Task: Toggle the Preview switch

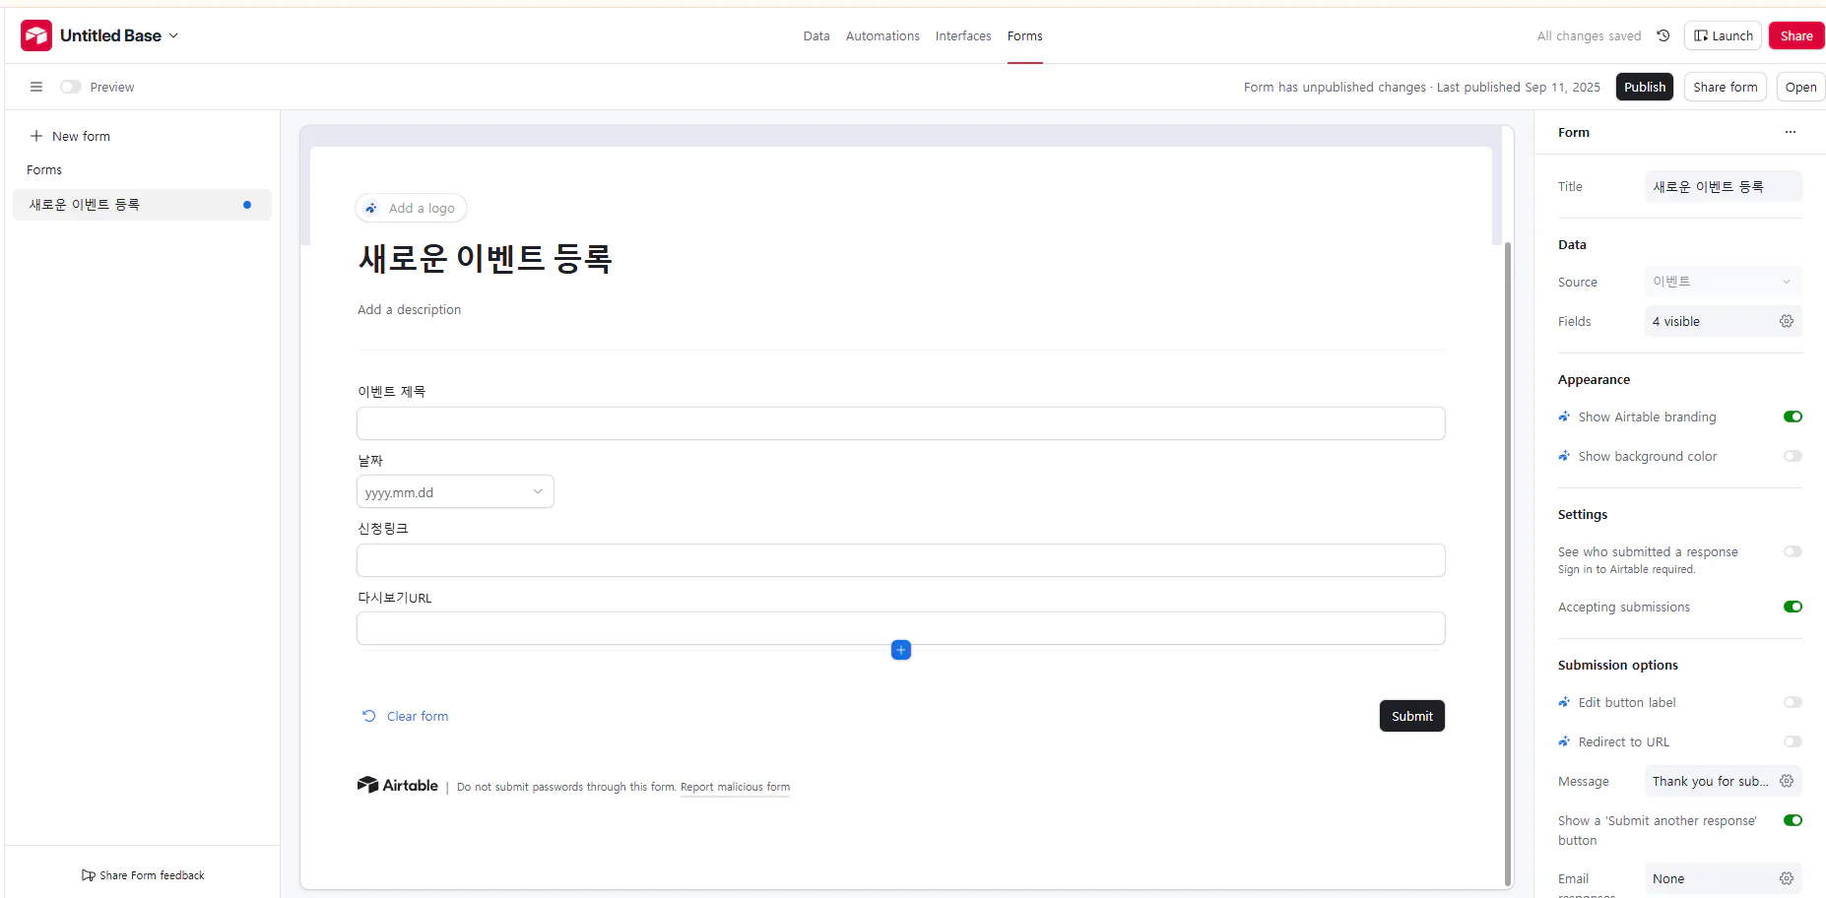Action: [71, 87]
